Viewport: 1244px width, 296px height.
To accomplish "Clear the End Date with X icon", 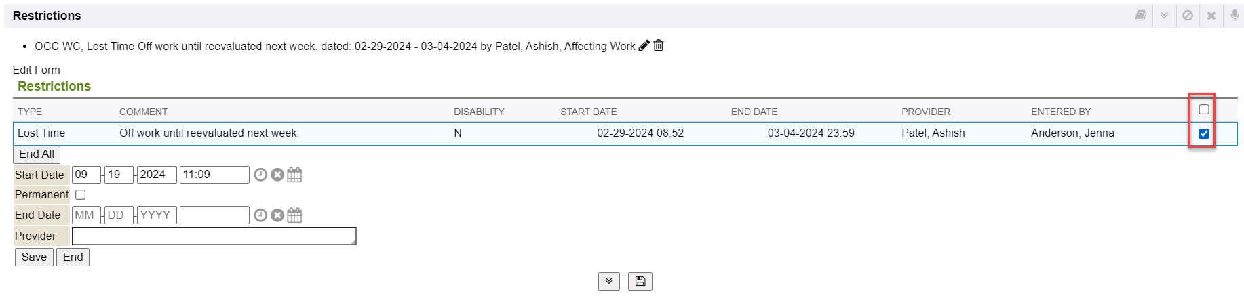I will (x=277, y=215).
